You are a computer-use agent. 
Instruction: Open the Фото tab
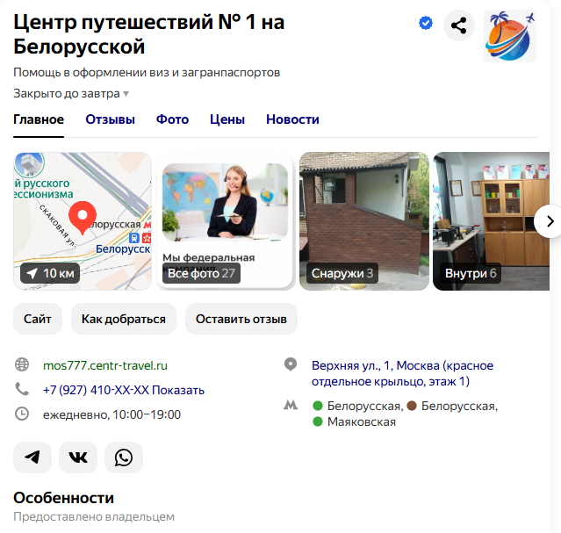coord(172,119)
